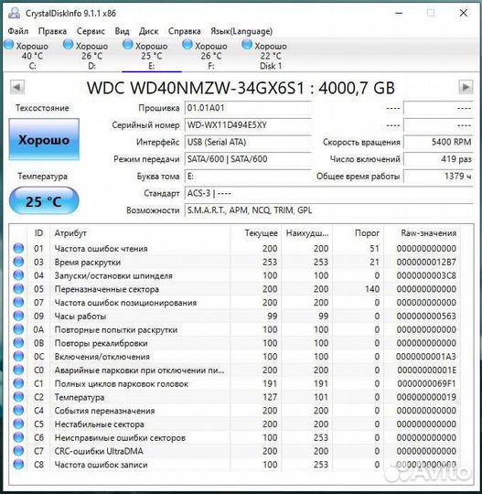Click the ID column header

coord(38,233)
